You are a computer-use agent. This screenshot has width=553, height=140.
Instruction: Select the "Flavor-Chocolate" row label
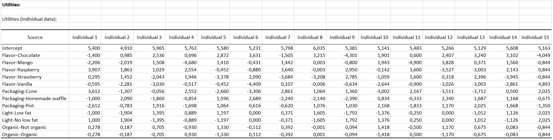[21, 55]
